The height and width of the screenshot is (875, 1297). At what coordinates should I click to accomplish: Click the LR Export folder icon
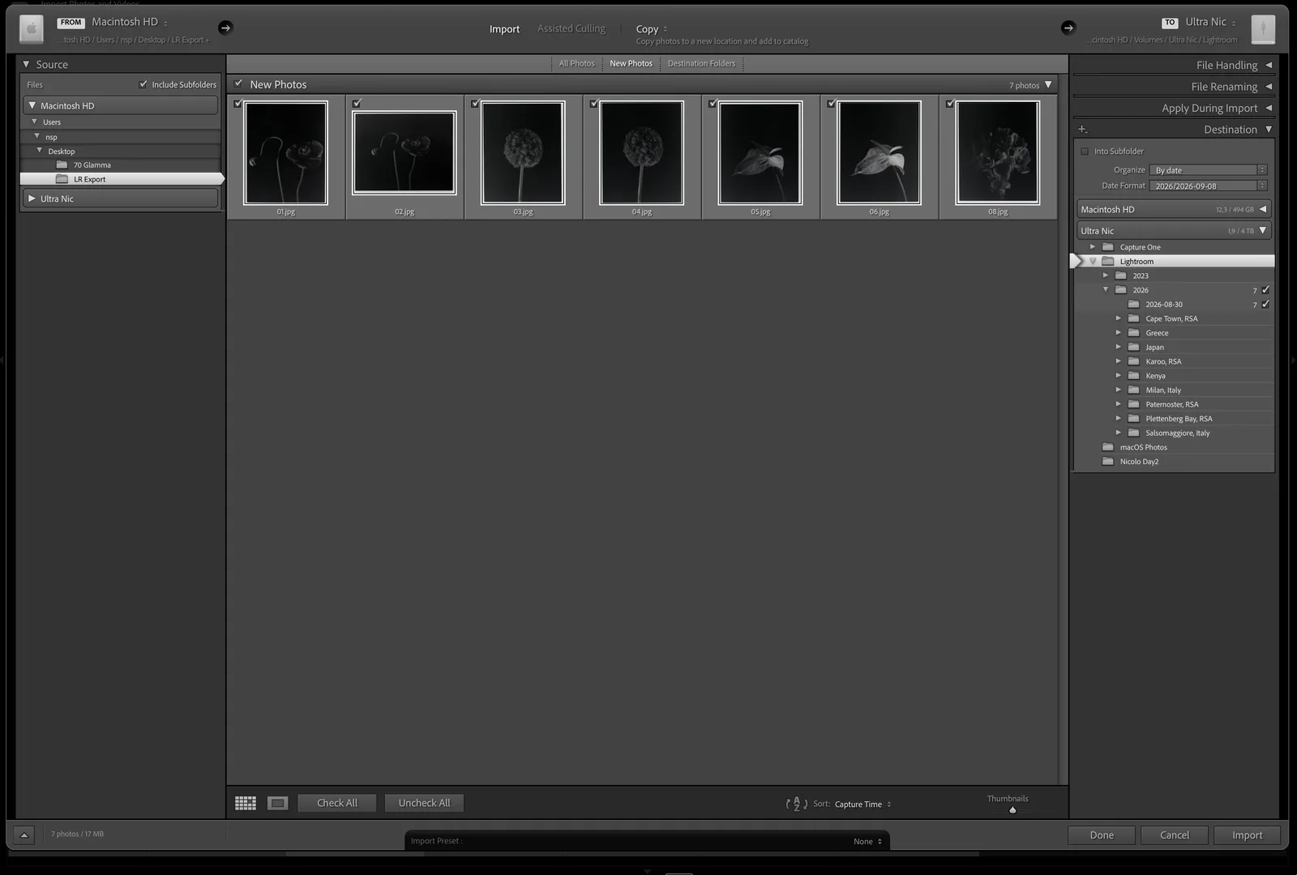point(62,179)
